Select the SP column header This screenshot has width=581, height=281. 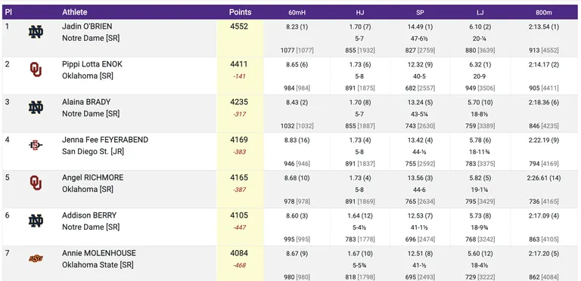pos(420,13)
